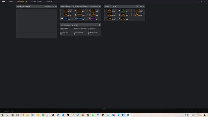Open the MOTHERBOARD dropdown on the Gigabyte panel

coord(94,6)
